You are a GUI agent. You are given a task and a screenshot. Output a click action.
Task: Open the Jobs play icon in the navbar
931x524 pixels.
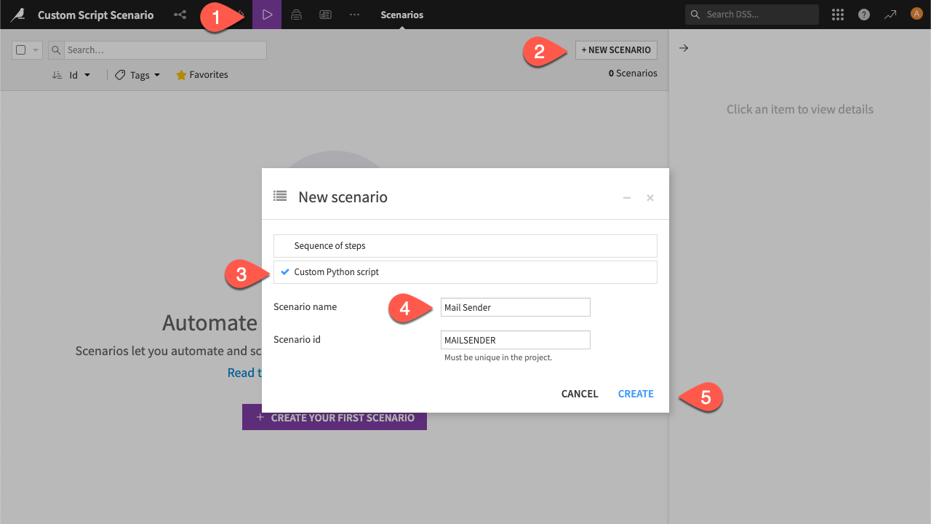tap(267, 15)
